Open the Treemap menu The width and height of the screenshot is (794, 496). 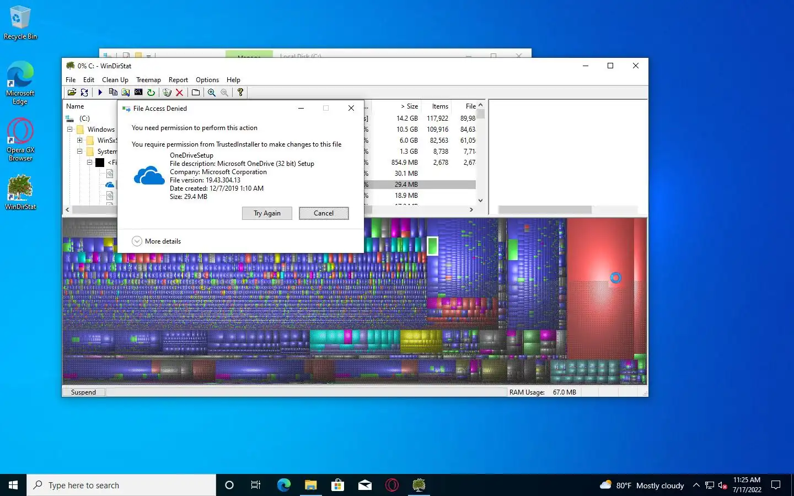[148, 80]
